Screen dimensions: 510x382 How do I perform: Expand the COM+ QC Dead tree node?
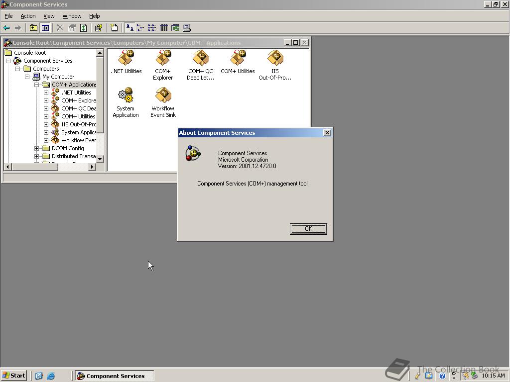(46, 108)
